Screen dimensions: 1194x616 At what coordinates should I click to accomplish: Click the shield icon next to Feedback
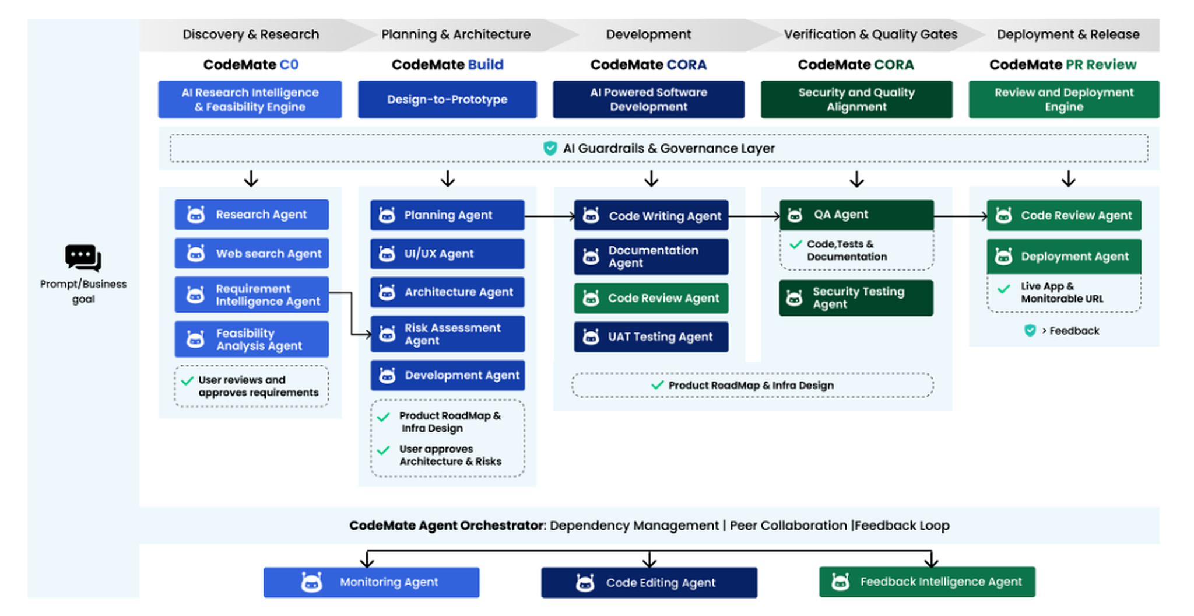pos(1030,331)
